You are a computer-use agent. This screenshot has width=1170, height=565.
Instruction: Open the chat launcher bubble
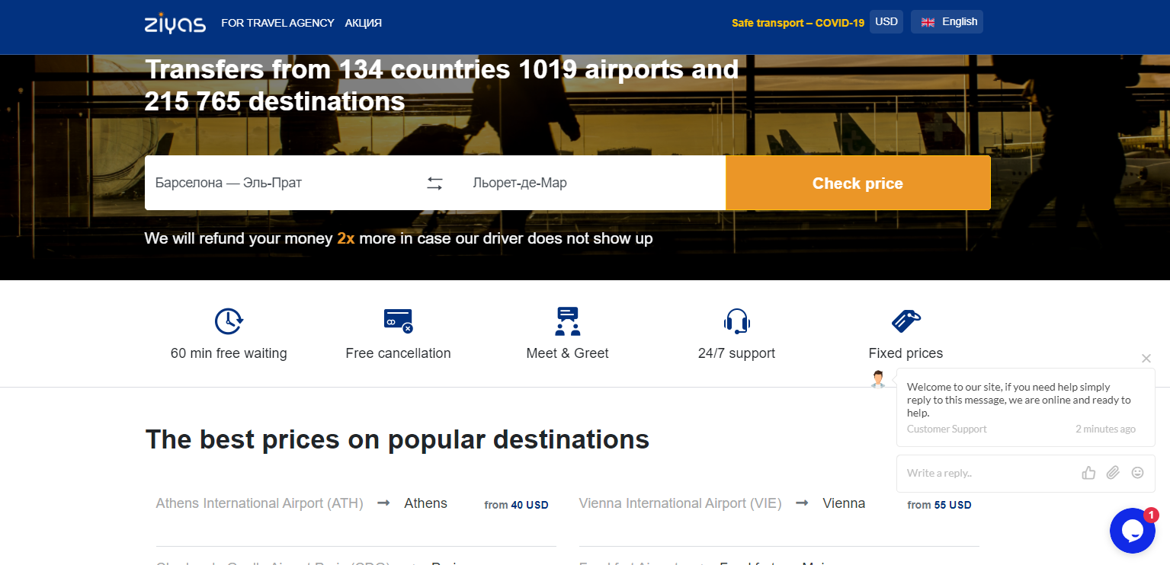(1133, 531)
